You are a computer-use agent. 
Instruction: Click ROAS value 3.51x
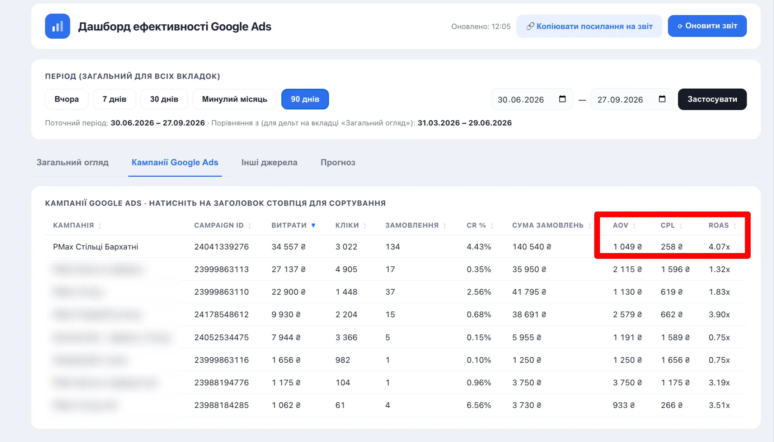pos(719,405)
